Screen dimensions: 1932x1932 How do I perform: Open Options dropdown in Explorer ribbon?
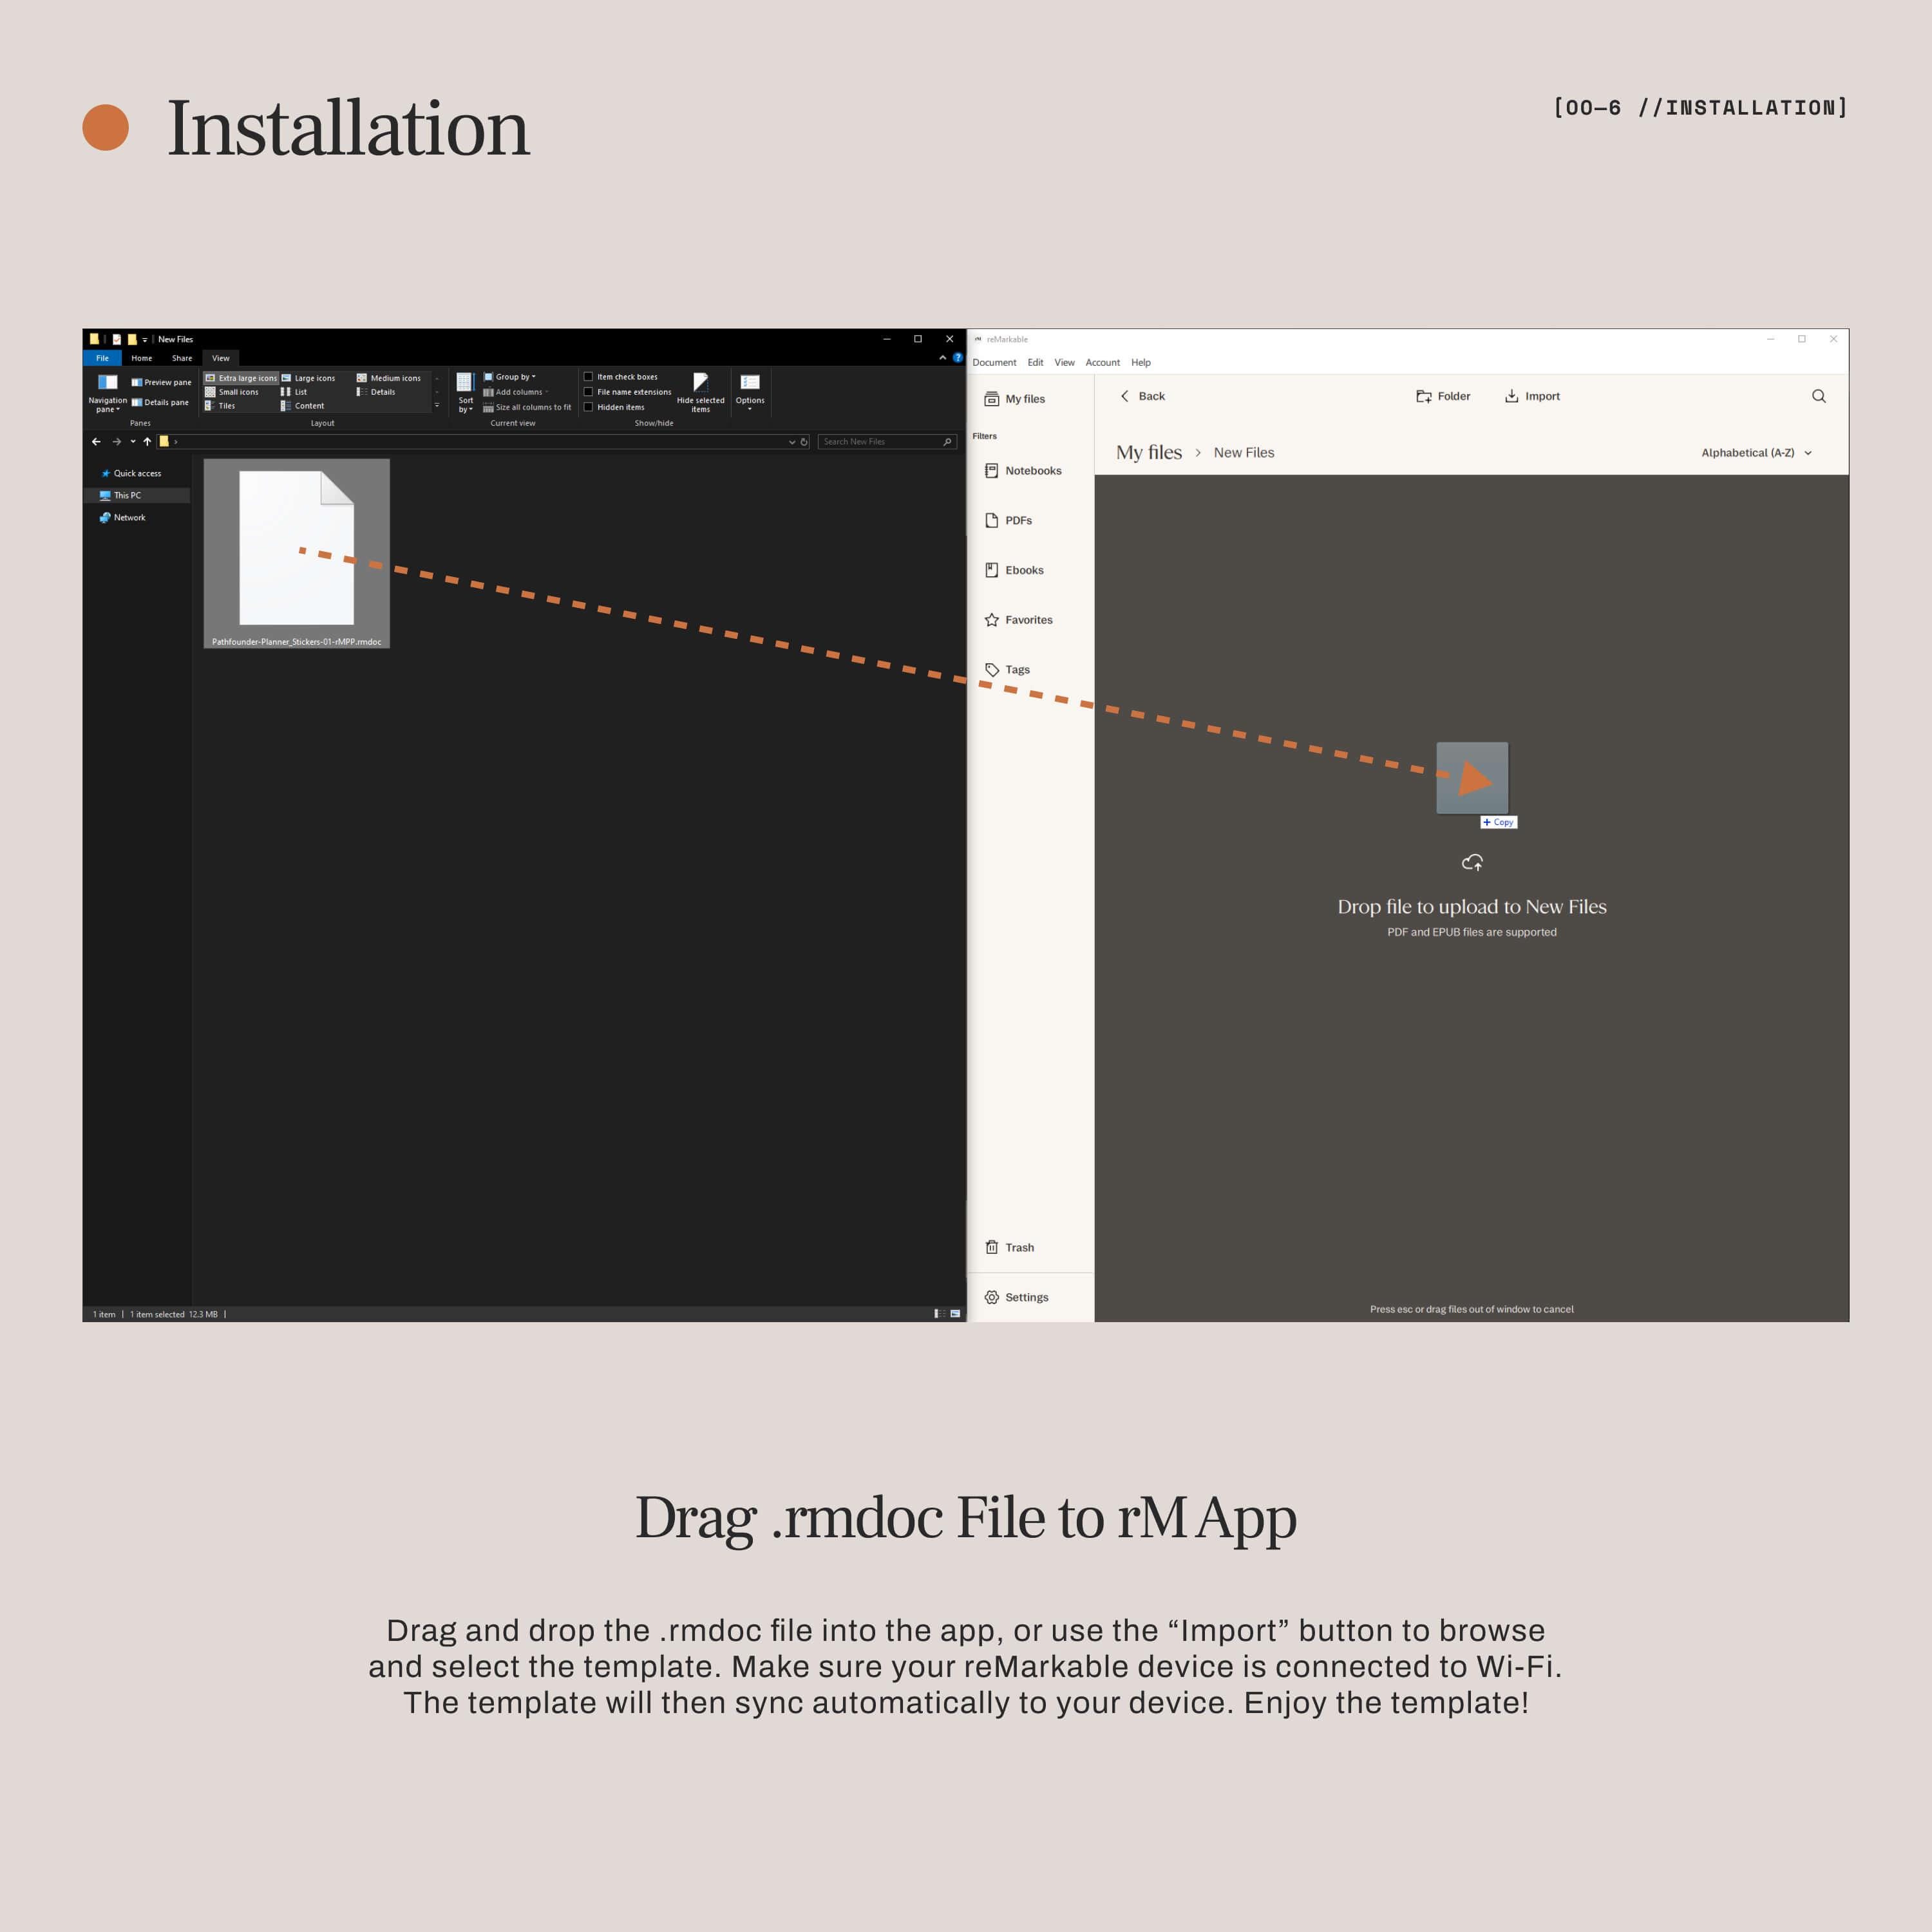[x=750, y=392]
